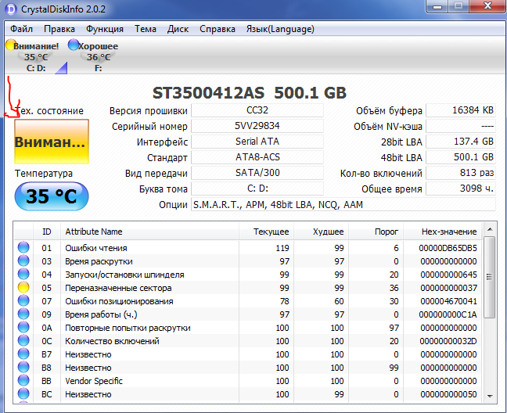Click blue status icon for Ошибки позиционирования

click(x=23, y=300)
